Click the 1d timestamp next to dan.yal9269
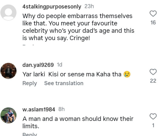 point(59,65)
